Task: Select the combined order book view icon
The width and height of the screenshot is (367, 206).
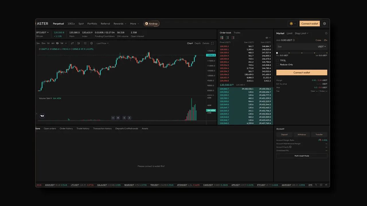Action: (x=222, y=37)
